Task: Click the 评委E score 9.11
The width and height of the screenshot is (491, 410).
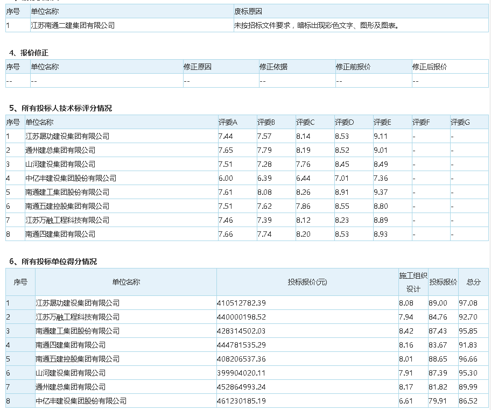Action: click(381, 136)
